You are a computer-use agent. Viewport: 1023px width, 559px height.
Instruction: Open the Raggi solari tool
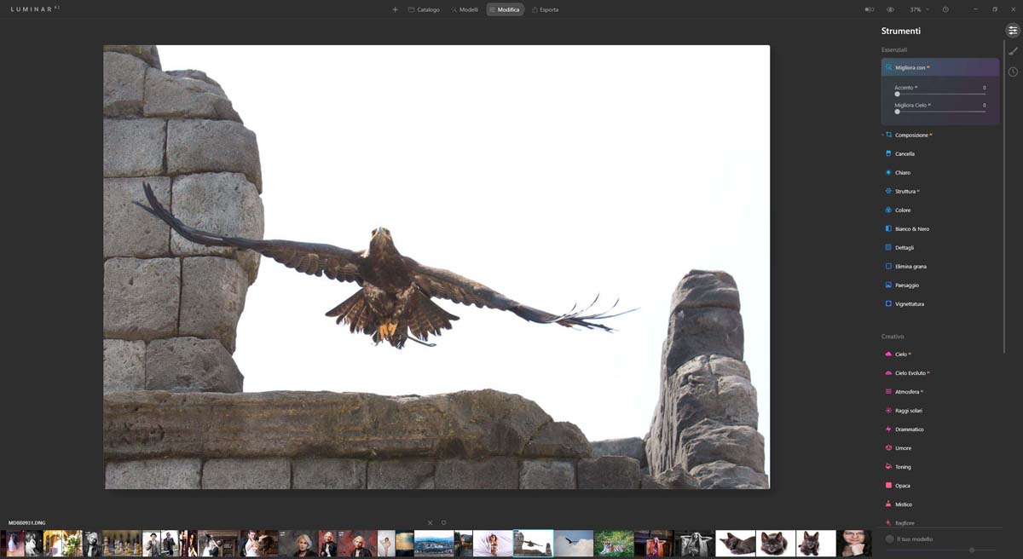pyautogui.click(x=908, y=411)
